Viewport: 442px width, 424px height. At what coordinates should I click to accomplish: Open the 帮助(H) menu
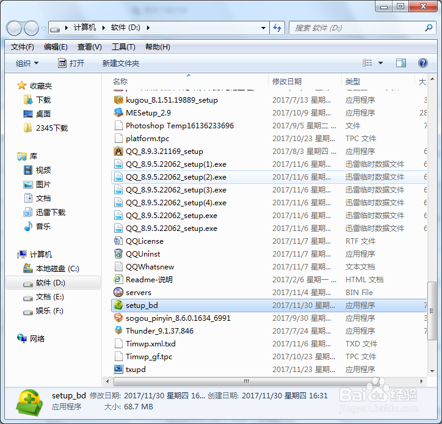158,47
